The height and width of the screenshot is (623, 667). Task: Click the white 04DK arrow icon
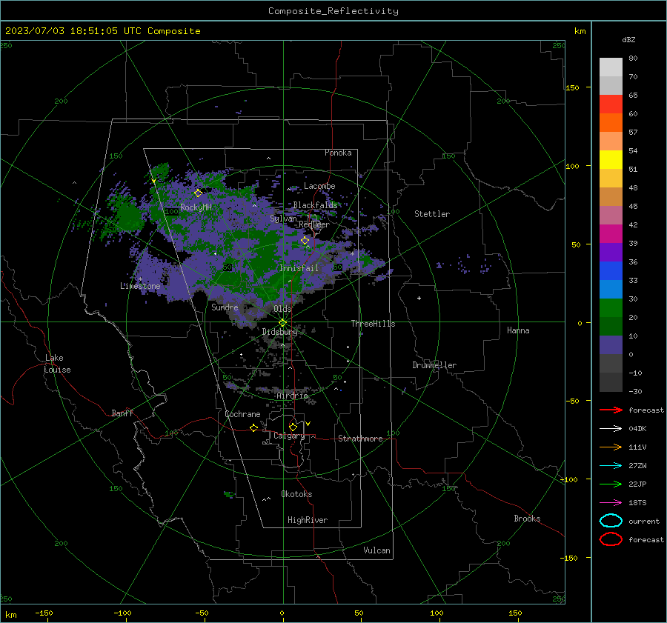[611, 429]
